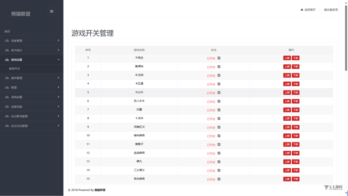Move 卡五星 up with 上移
Screen dimensions: 348x196
[x=287, y=84]
